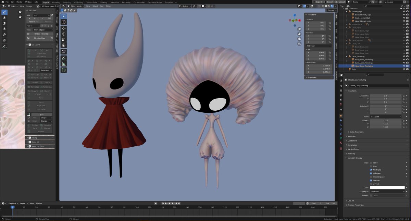Enable the Name show checkbox
The width and height of the screenshot is (411, 221).
(x=371, y=163)
